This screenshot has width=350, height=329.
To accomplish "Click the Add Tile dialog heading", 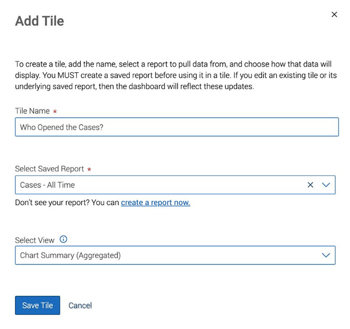I will point(40,21).
